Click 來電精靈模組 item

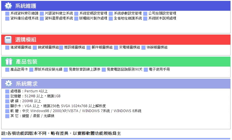[129, 47]
